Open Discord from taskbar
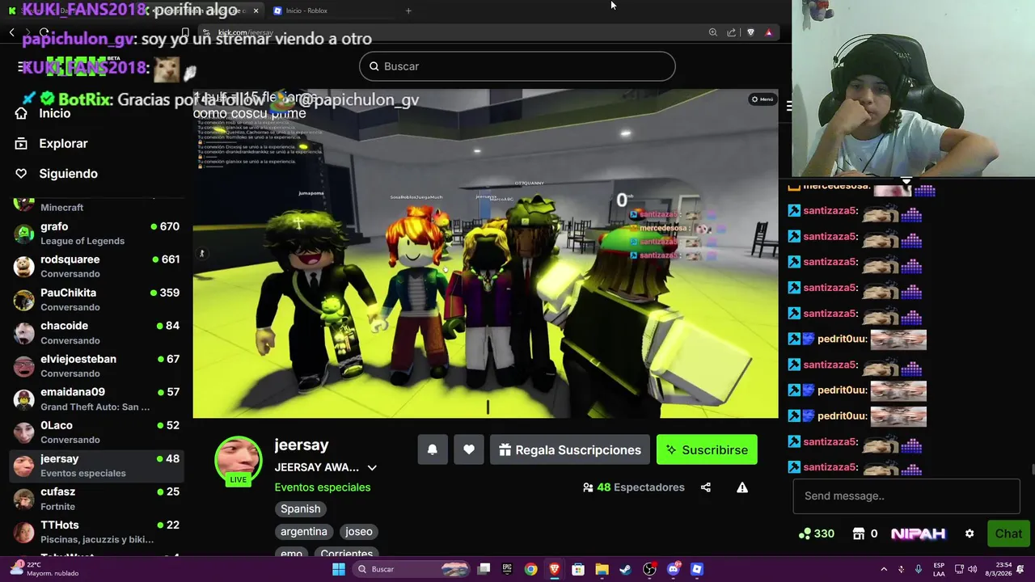This screenshot has height=582, width=1035. (673, 569)
